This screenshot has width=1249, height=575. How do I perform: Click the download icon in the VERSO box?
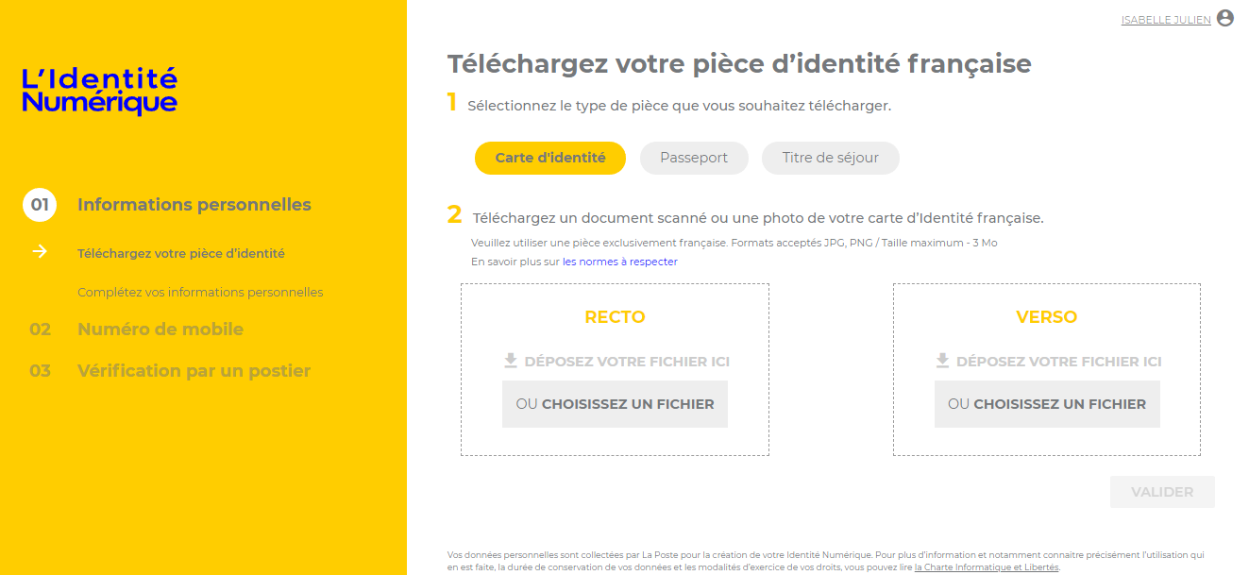pyautogui.click(x=942, y=361)
